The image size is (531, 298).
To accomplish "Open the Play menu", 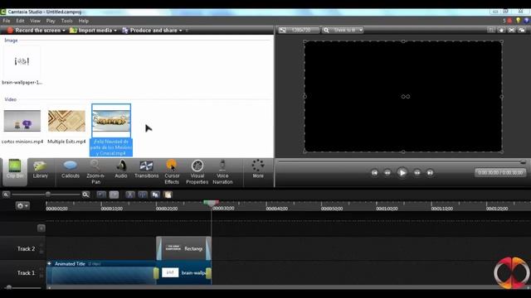I will [x=51, y=21].
